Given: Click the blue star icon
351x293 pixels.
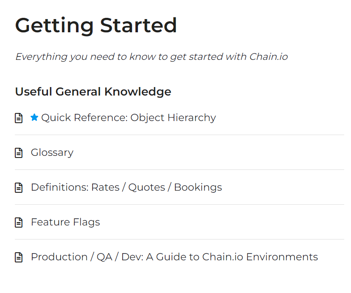Looking at the screenshot, I should point(34,118).
